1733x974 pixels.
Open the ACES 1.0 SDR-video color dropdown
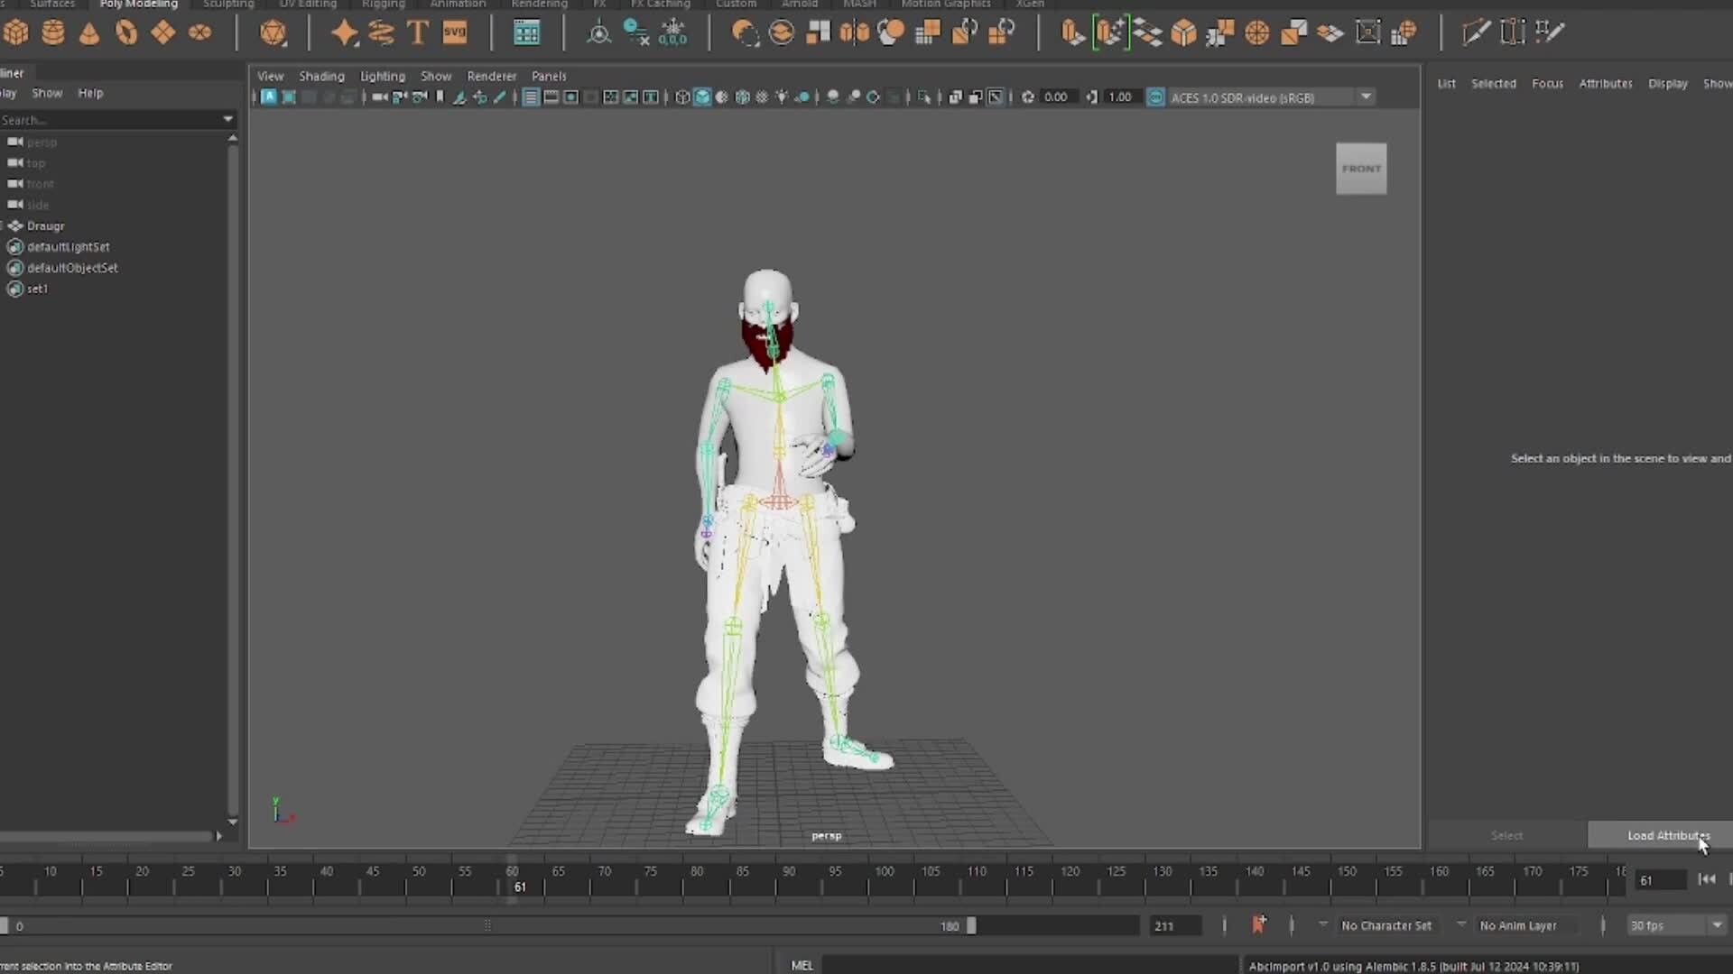pyautogui.click(x=1365, y=96)
